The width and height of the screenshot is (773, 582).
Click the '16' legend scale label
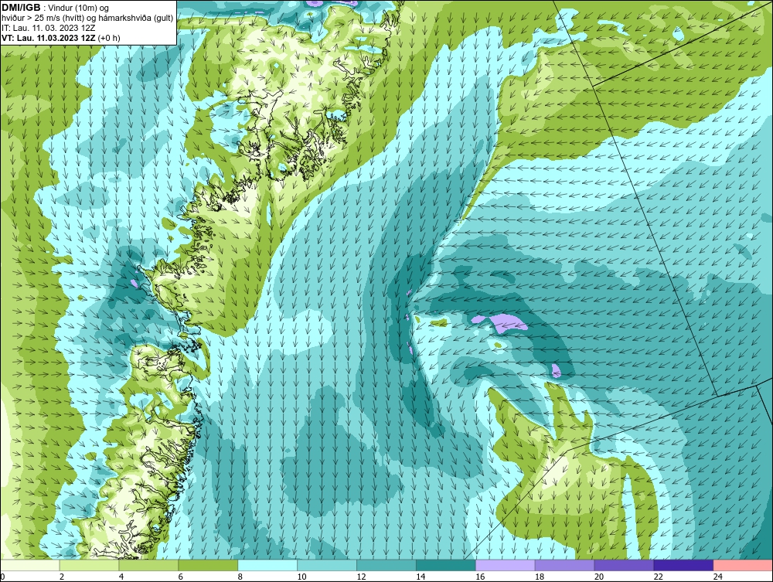[x=480, y=577]
